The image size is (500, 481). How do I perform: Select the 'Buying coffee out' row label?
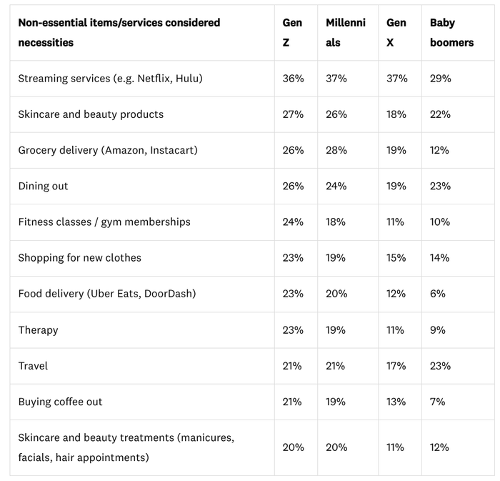pos(61,402)
